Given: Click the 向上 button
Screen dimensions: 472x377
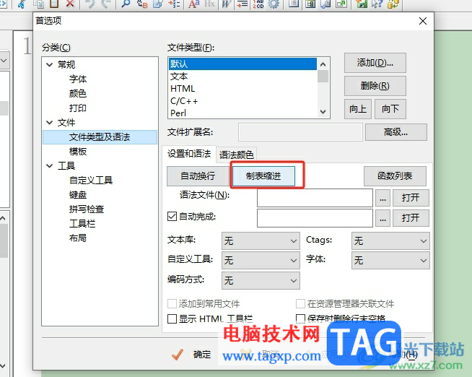Looking at the screenshot, I should (358, 109).
